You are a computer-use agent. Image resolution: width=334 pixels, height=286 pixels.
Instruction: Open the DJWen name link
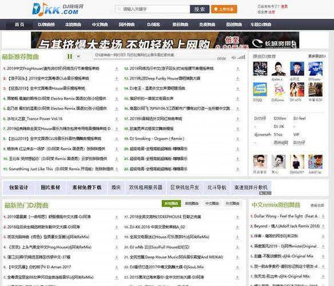280,118
